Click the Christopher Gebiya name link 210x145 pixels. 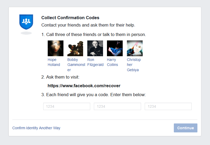pos(134,65)
